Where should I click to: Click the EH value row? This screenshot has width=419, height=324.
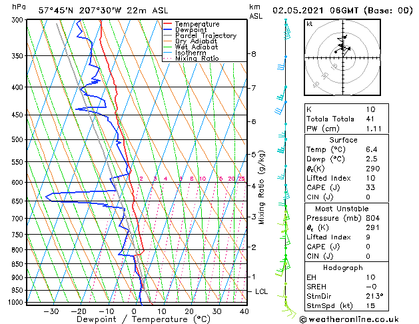(x=346, y=277)
